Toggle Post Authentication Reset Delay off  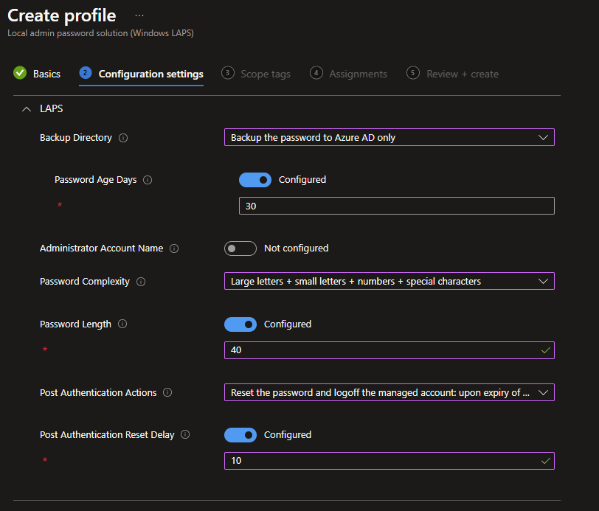[240, 435]
